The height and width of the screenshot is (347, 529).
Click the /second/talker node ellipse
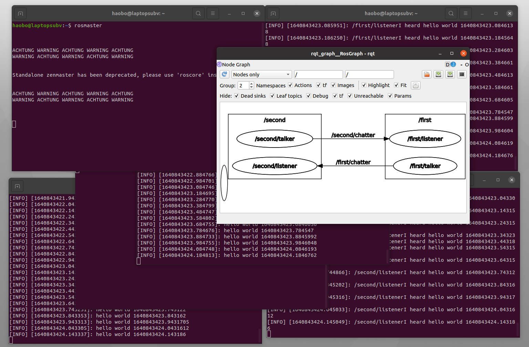coord(274,139)
